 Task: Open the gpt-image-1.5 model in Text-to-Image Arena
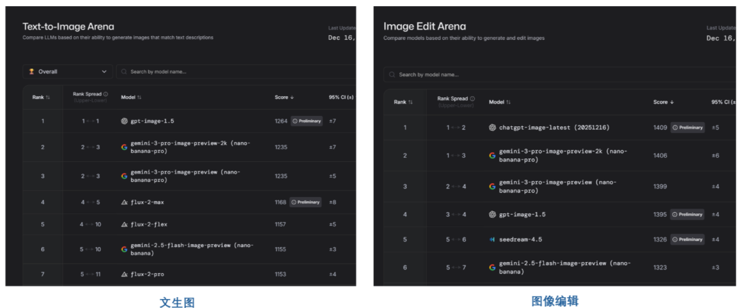point(152,121)
